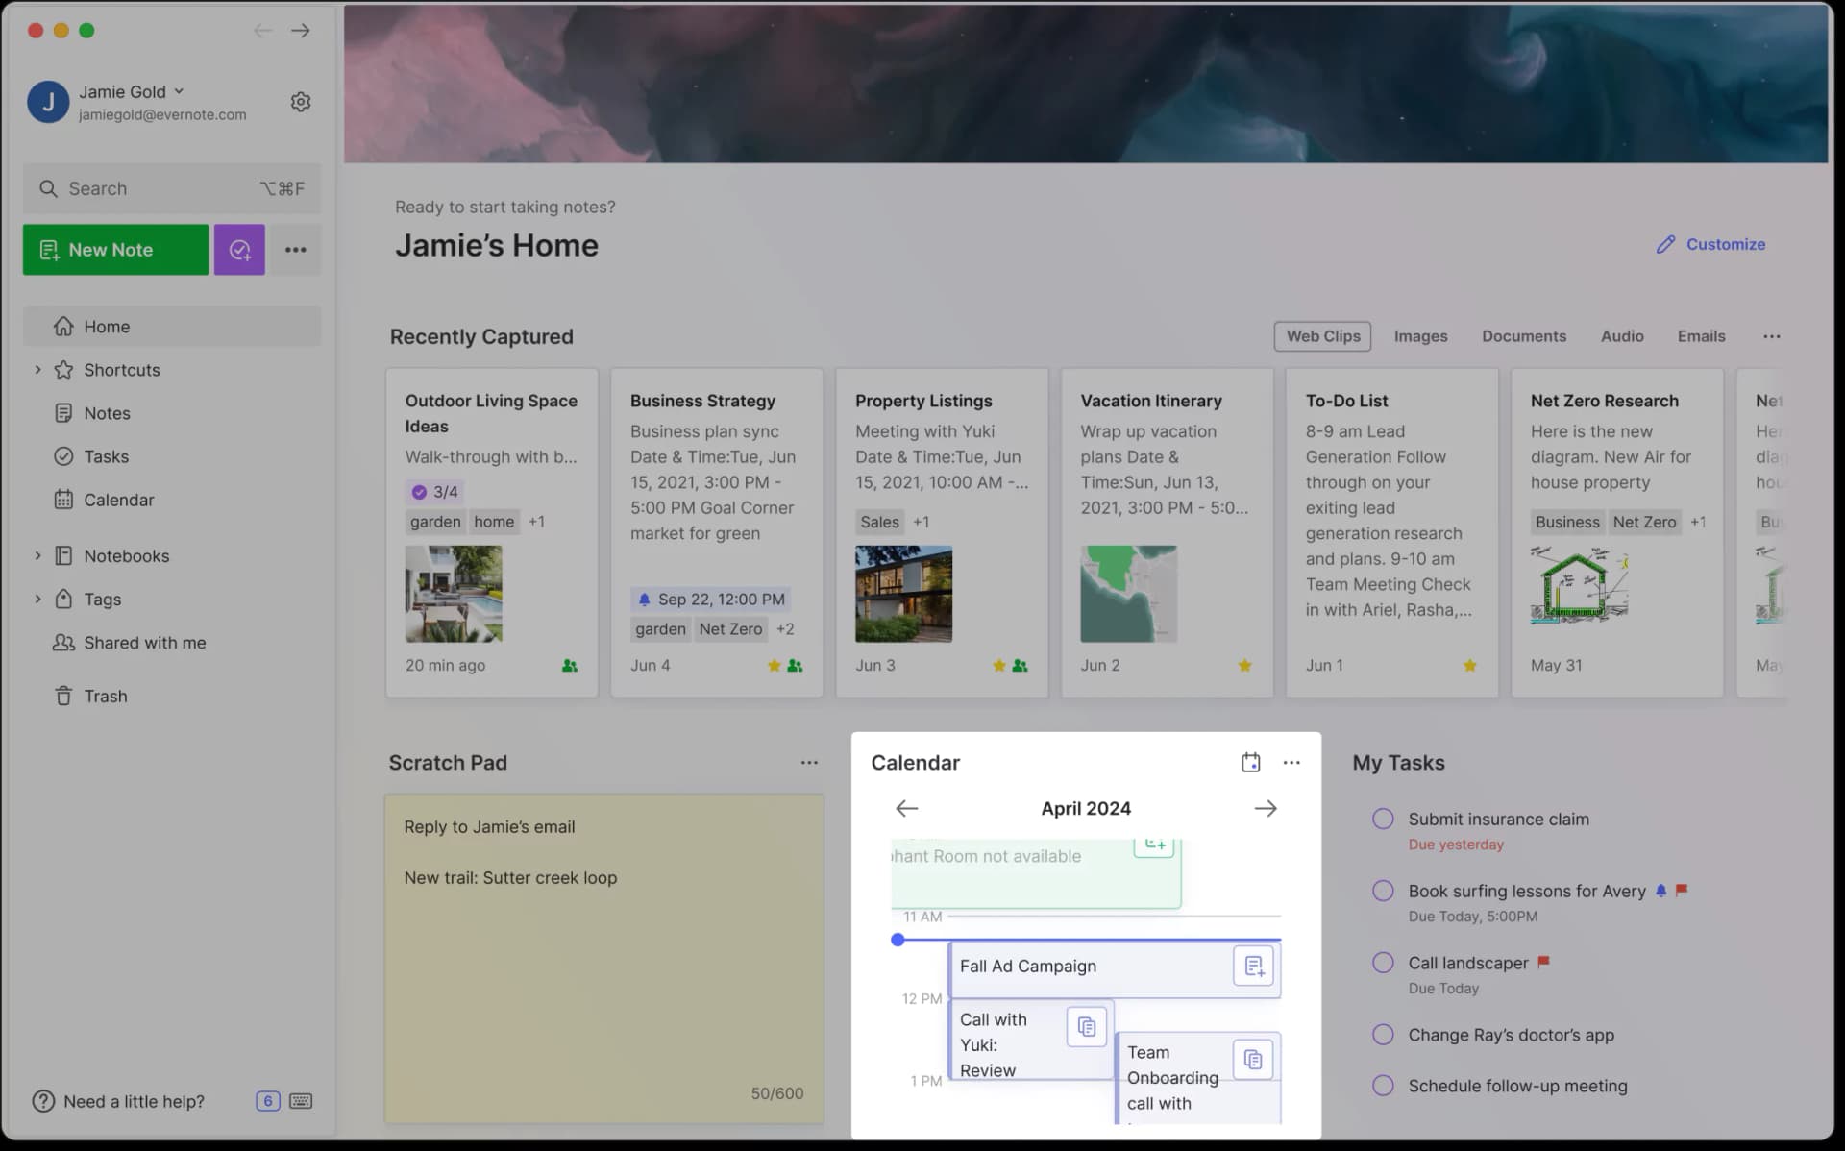Open Settings via the gear icon
The height and width of the screenshot is (1151, 1845).
click(x=301, y=101)
